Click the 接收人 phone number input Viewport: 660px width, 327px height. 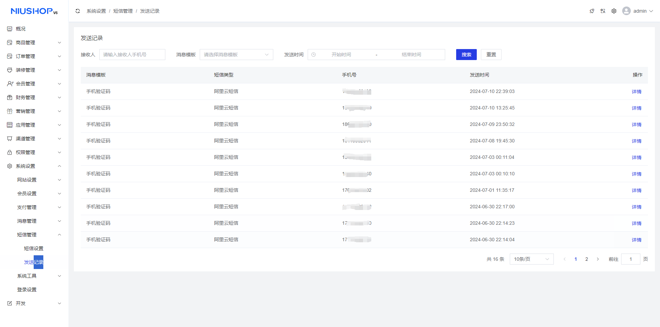pos(132,55)
